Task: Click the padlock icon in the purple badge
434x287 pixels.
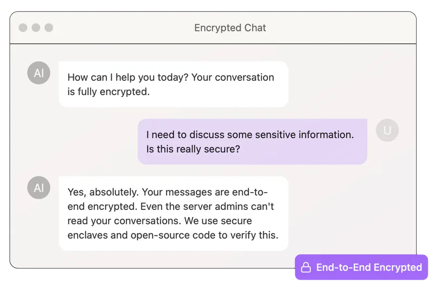Action: (306, 267)
